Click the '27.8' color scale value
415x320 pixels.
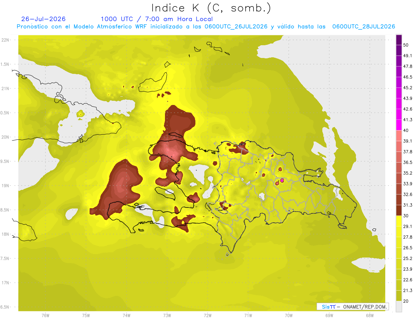408,237
